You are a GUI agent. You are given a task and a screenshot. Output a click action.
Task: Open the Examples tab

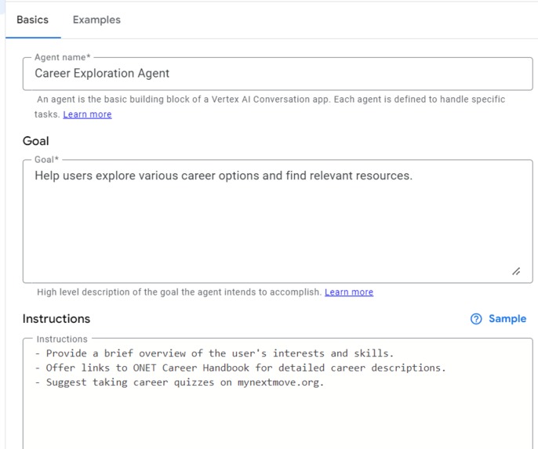pyautogui.click(x=96, y=20)
